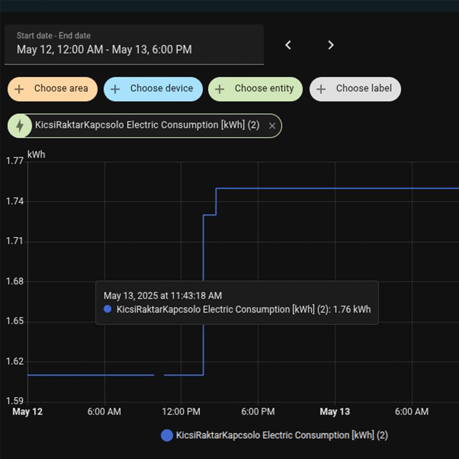Click the blue legend color dot

(167, 435)
